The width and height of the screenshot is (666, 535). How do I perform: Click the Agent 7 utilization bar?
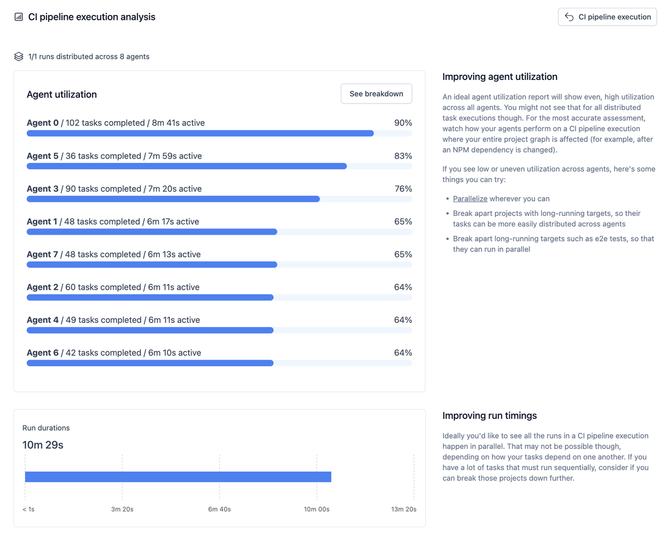coord(219,264)
